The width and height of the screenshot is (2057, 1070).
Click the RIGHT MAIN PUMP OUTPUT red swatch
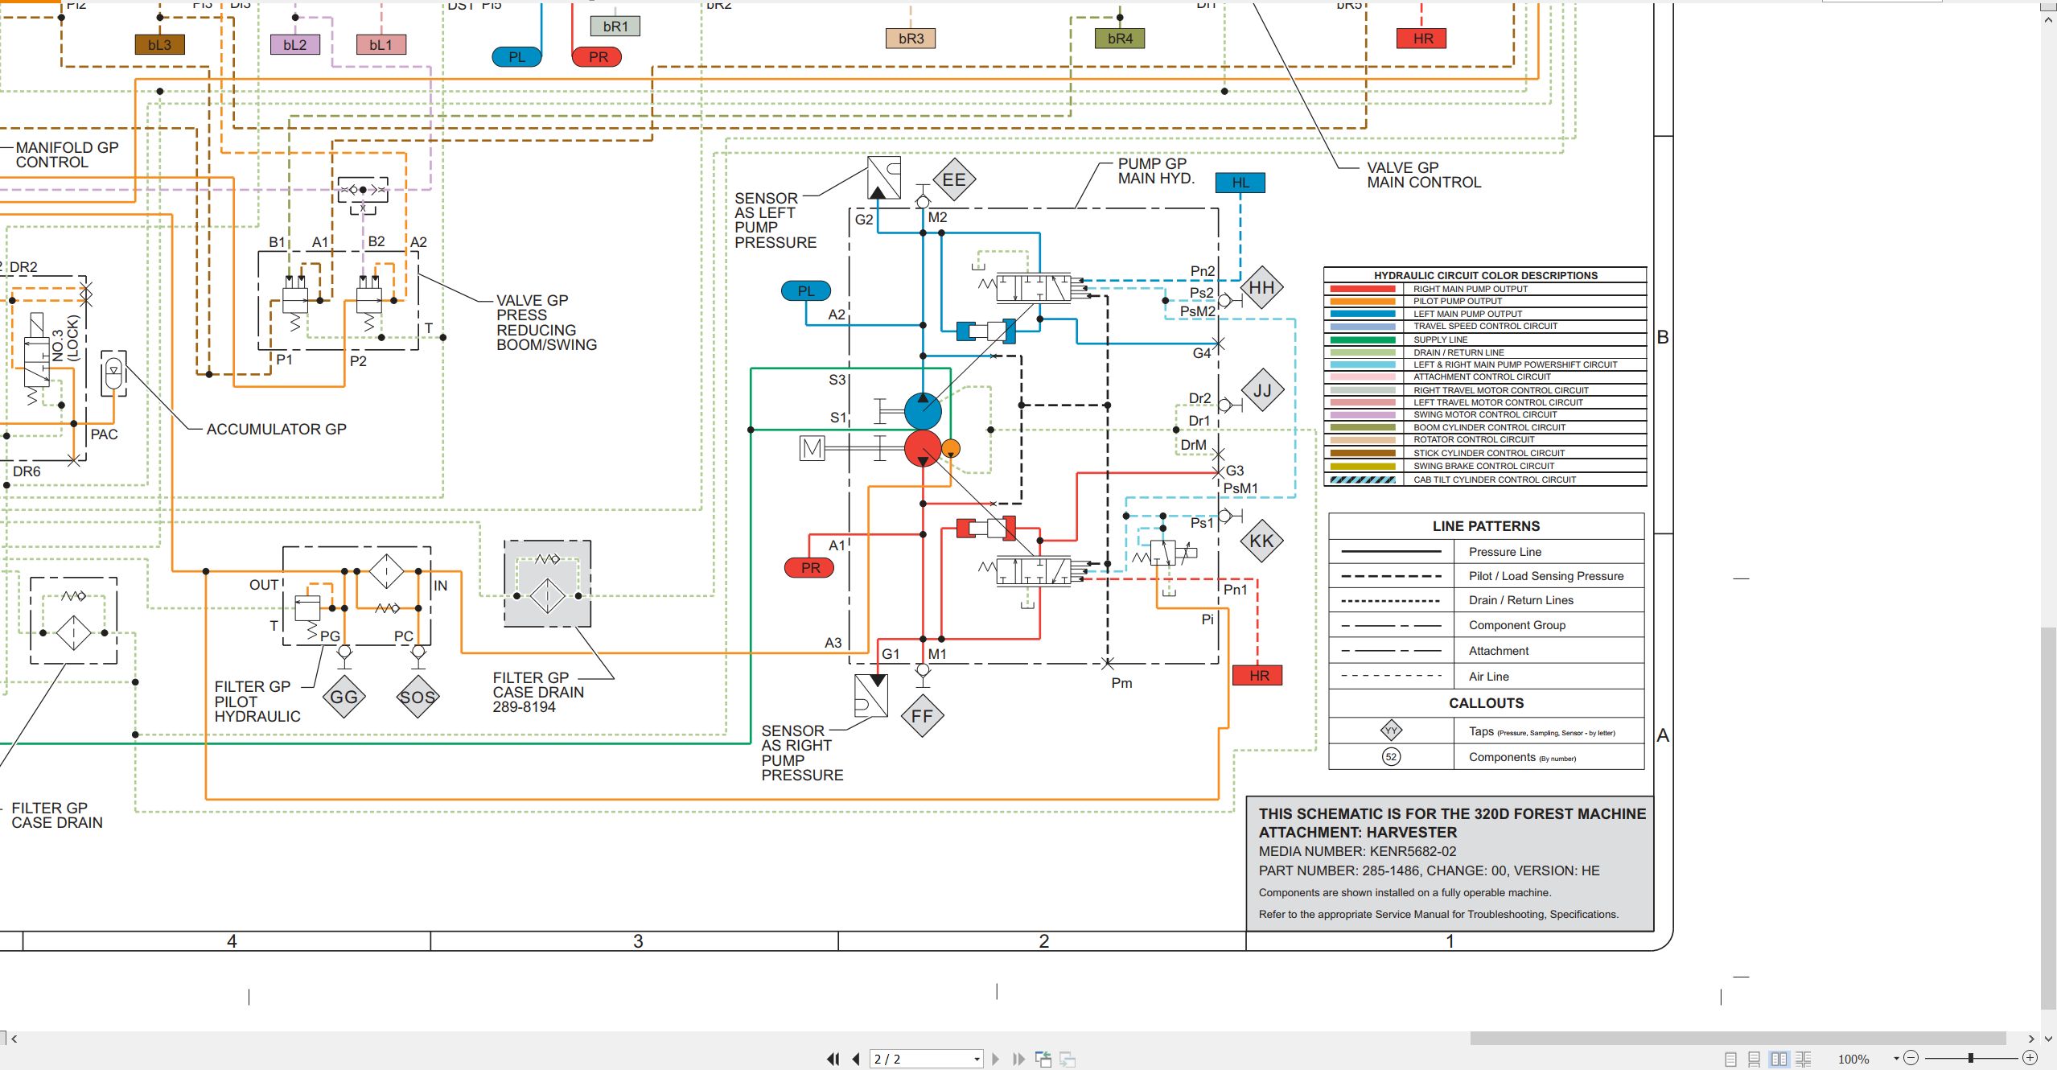tap(1363, 289)
